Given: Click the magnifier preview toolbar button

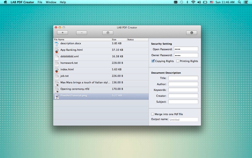Looking at the screenshot, I should tap(108, 33).
